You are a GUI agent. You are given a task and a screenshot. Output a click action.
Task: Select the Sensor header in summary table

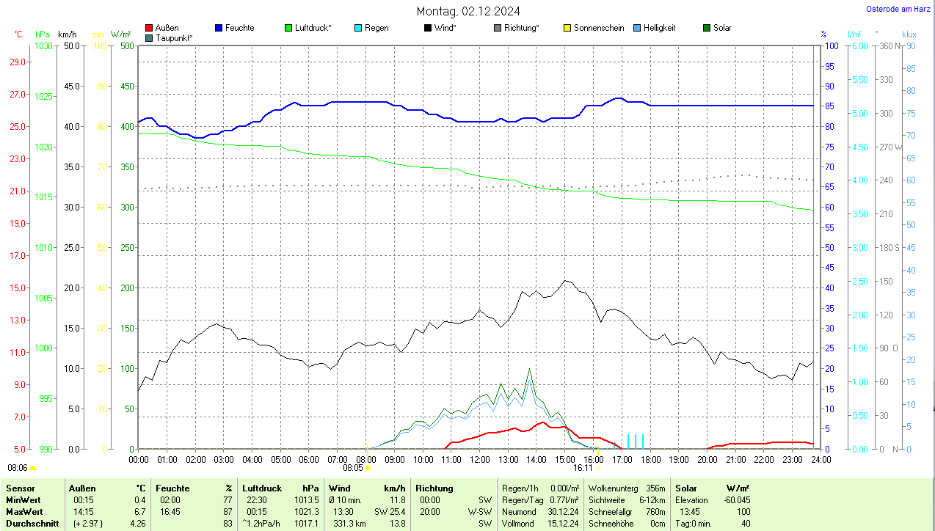coord(20,488)
